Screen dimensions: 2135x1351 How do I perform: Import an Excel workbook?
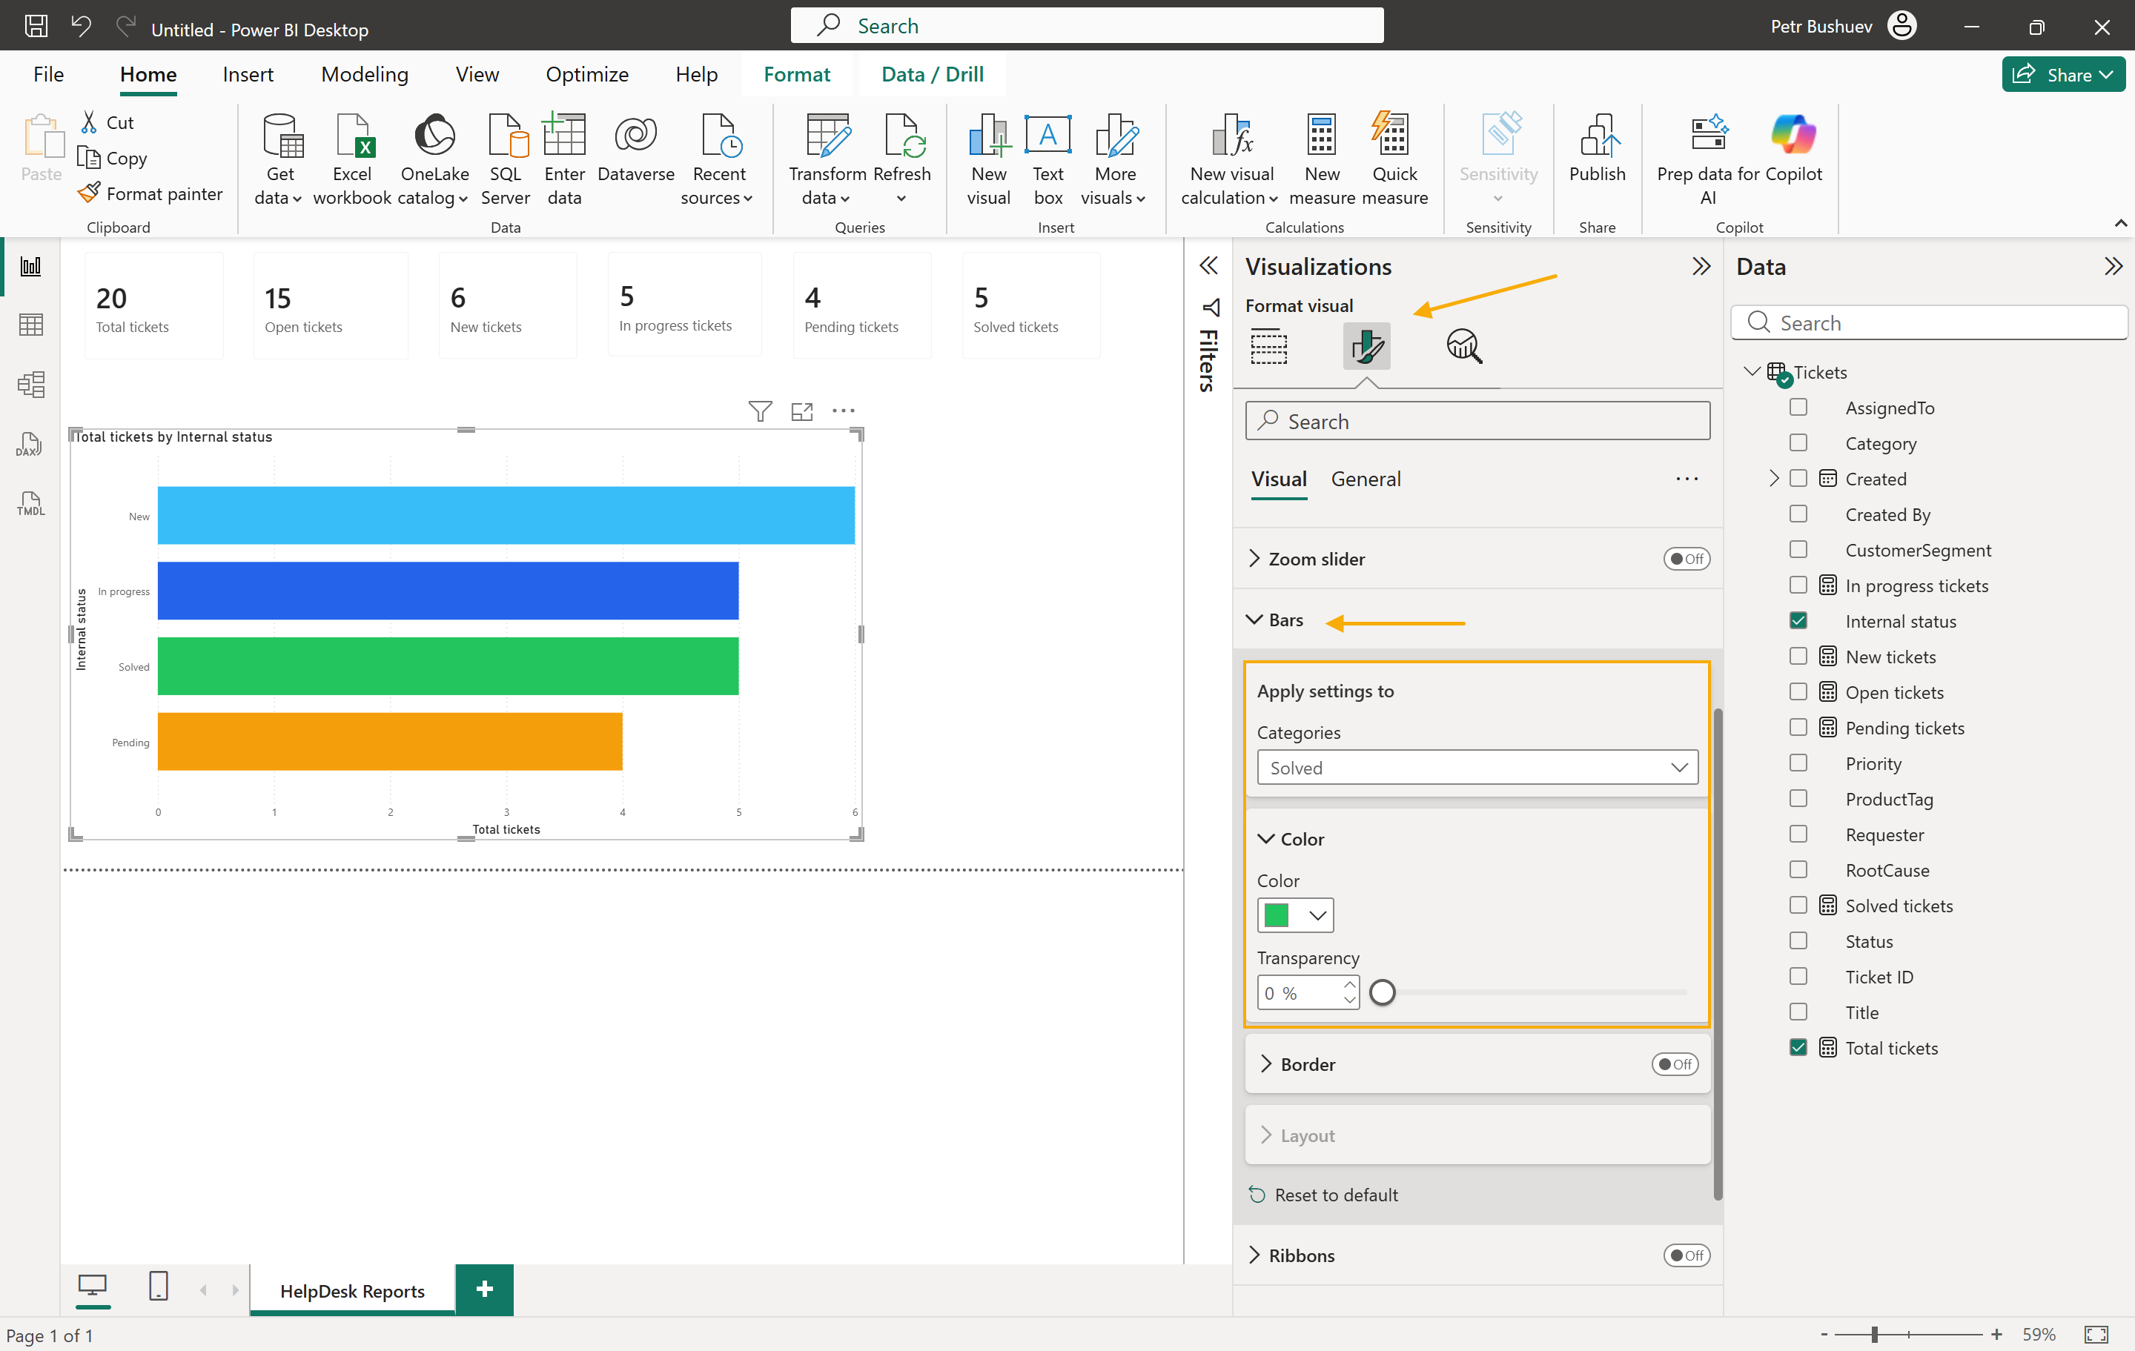[352, 159]
